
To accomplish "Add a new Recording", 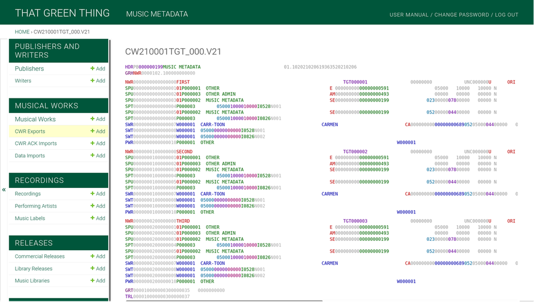I will tap(98, 194).
